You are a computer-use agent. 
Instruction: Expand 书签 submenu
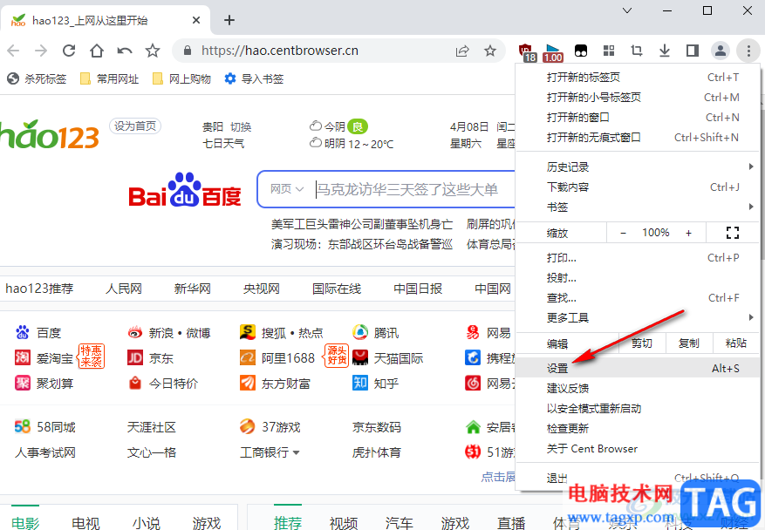(x=639, y=207)
